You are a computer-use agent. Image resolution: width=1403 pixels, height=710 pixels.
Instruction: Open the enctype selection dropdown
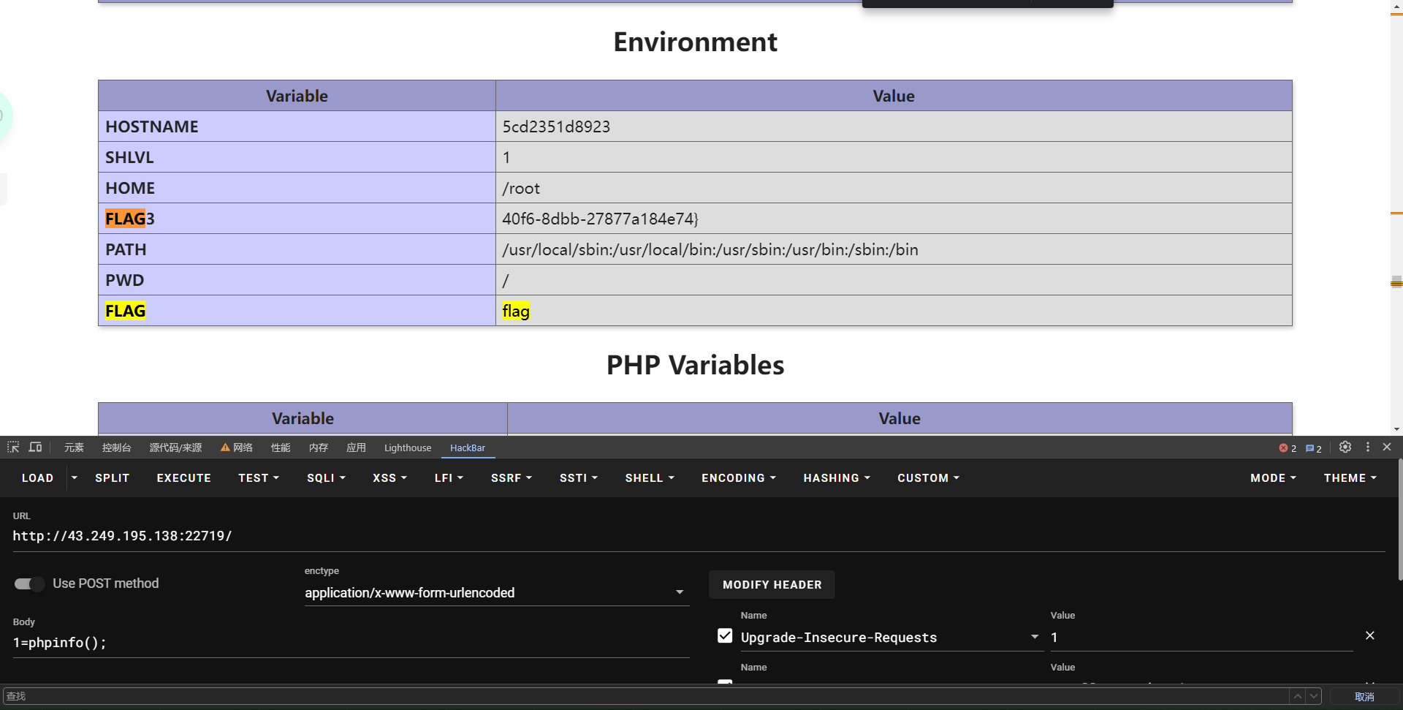[497, 592]
